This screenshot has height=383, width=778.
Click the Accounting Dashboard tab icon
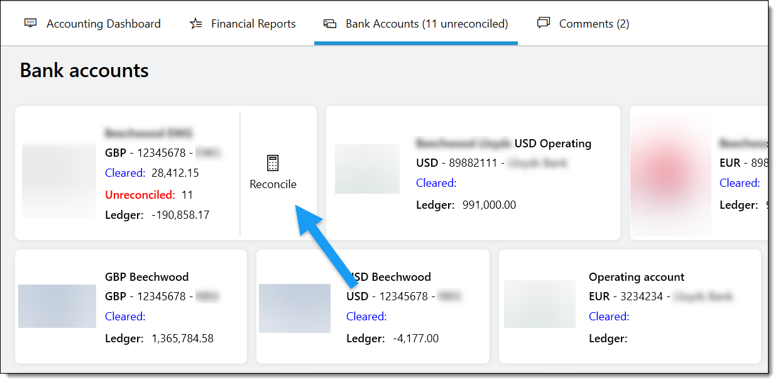(30, 23)
